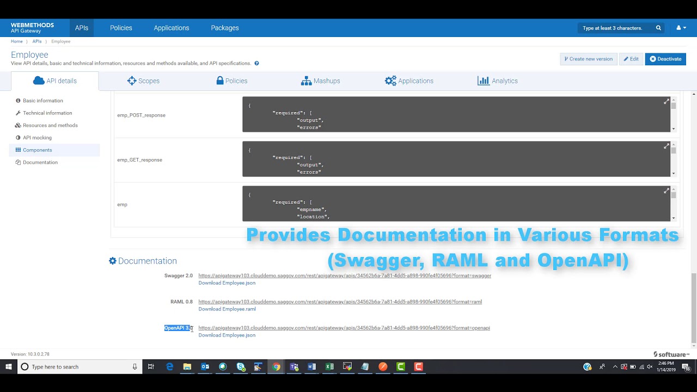Viewport: 697px width, 392px height.
Task: Click scroll-down arrow in emp schema box
Action: 674,218
